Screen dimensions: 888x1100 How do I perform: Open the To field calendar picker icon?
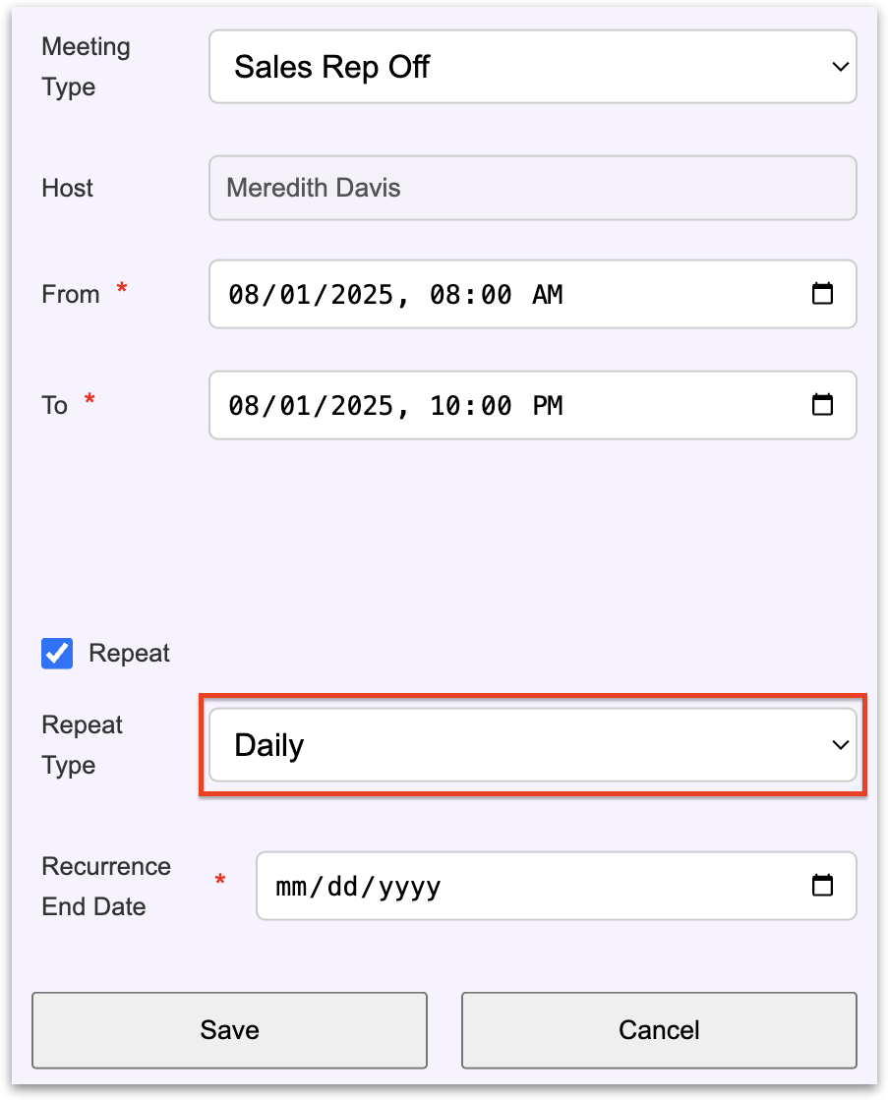(x=822, y=405)
